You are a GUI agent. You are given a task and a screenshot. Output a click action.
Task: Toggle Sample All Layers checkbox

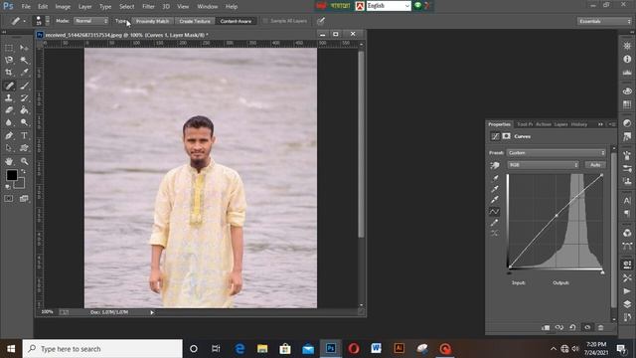click(265, 21)
